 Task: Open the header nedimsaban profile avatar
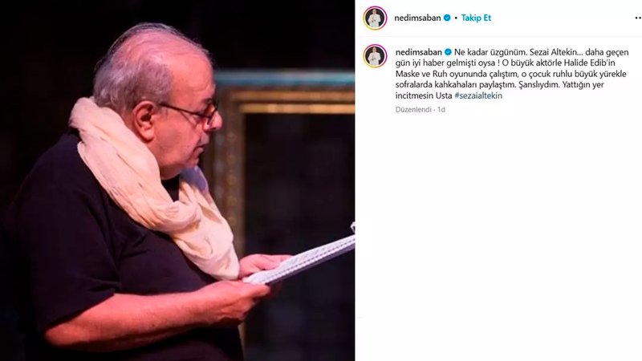(x=375, y=18)
